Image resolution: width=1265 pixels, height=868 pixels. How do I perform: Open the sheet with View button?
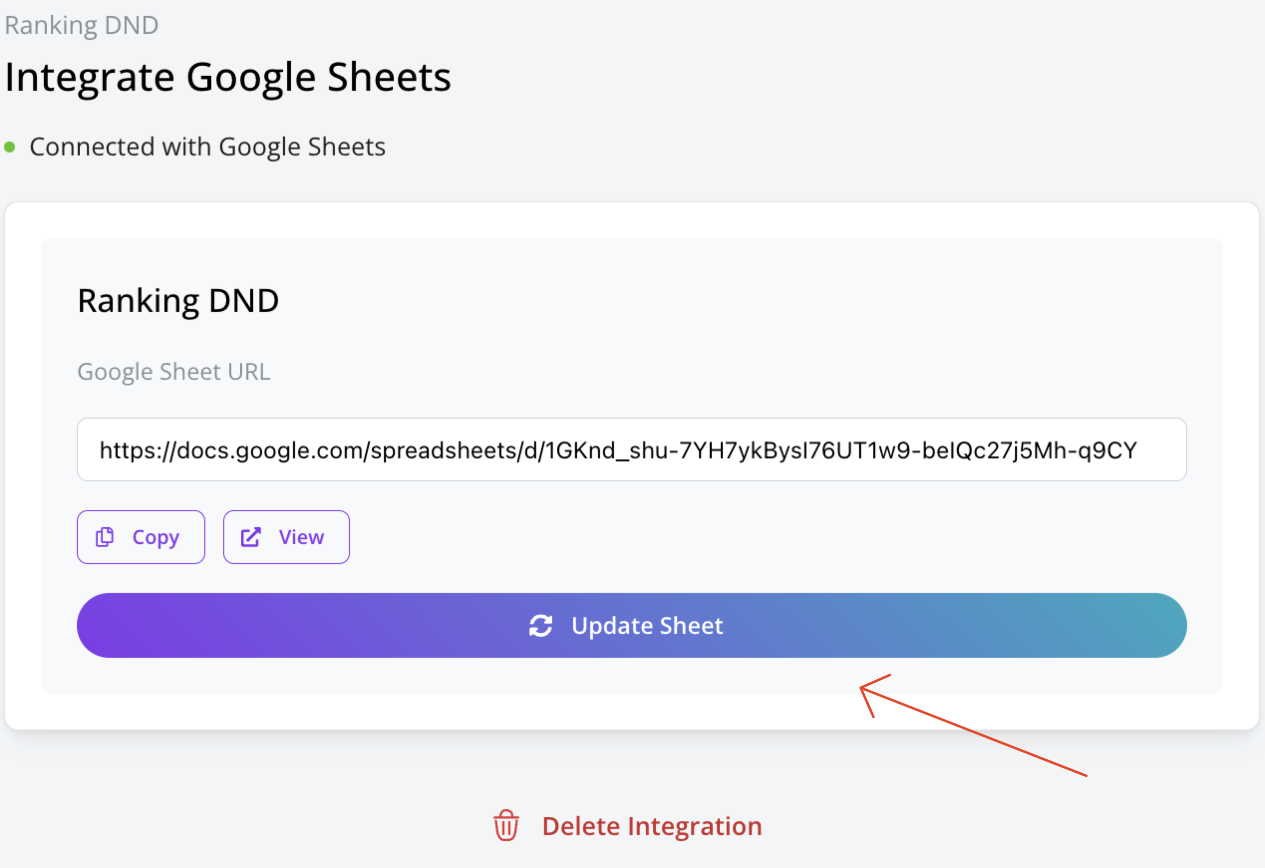coord(286,537)
